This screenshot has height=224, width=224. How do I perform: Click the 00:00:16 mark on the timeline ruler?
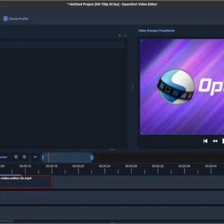52,166
